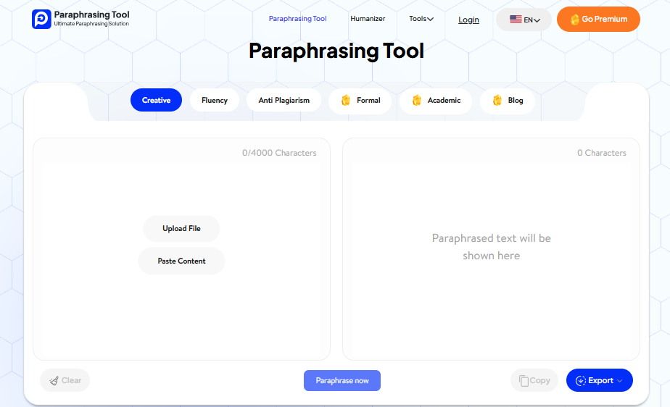670x407 pixels.
Task: Click Upload File button
Action: (181, 229)
